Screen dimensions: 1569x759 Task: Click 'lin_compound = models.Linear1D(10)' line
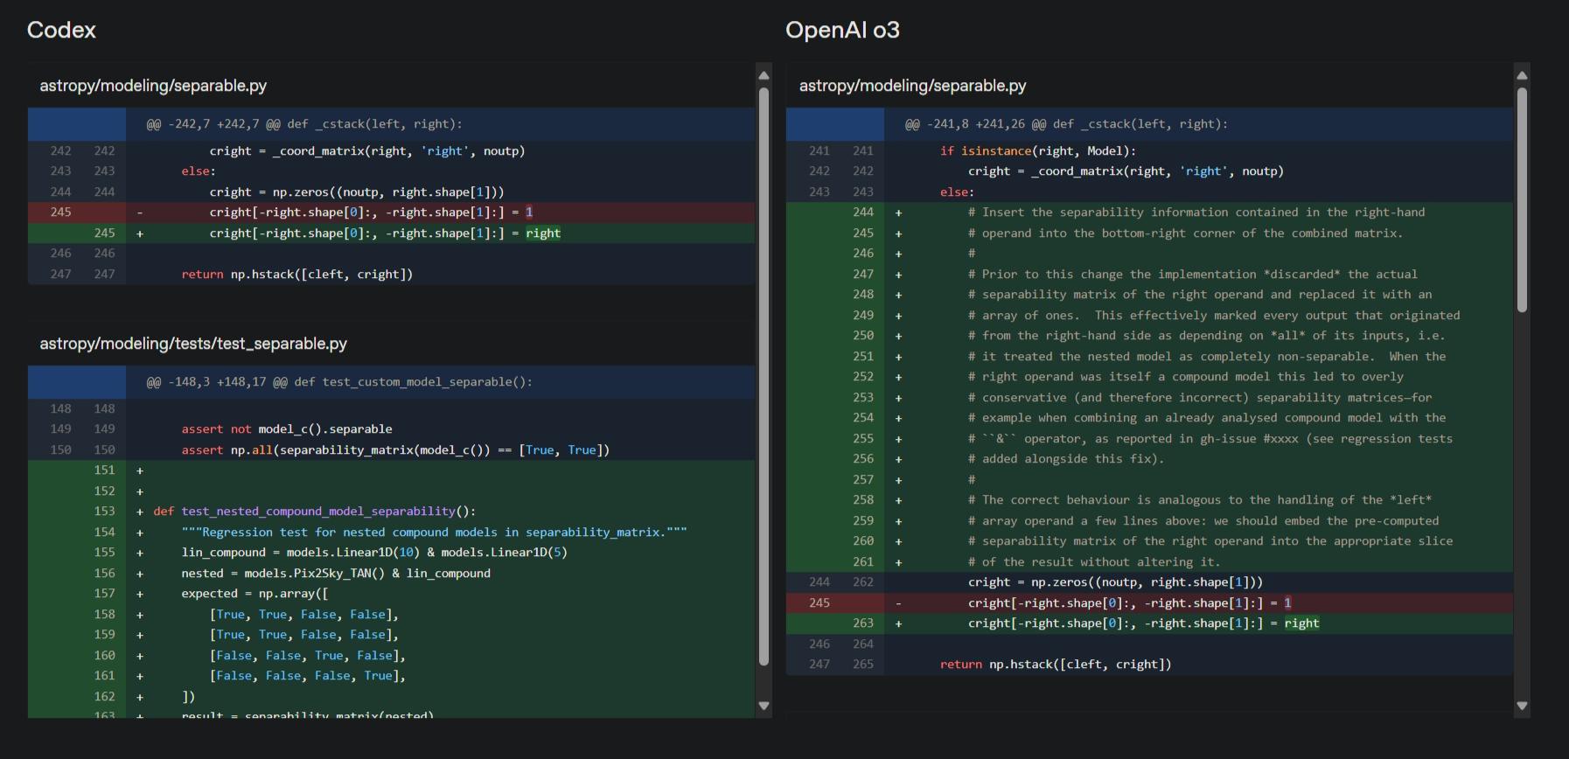point(391,553)
